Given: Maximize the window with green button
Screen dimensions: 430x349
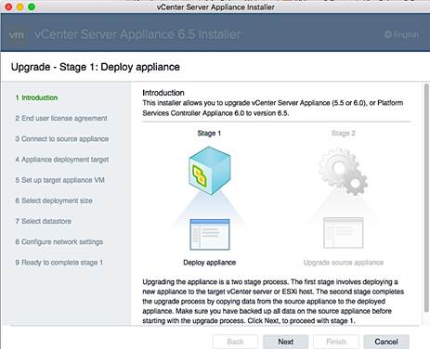Looking at the screenshot, I should [x=32, y=6].
